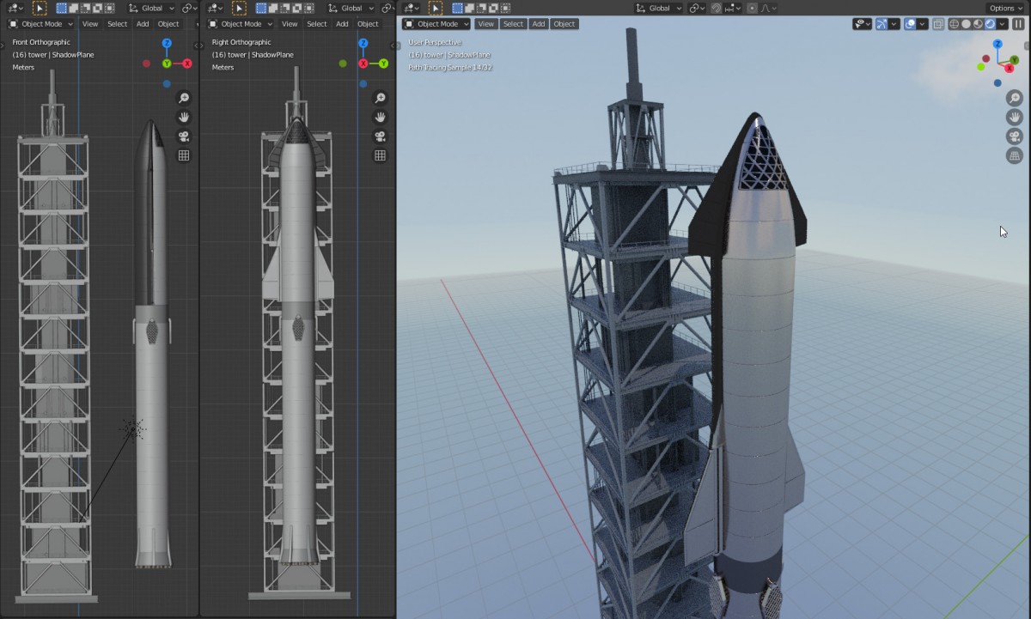Select solid viewport shading mode
The image size is (1031, 619).
(x=966, y=24)
